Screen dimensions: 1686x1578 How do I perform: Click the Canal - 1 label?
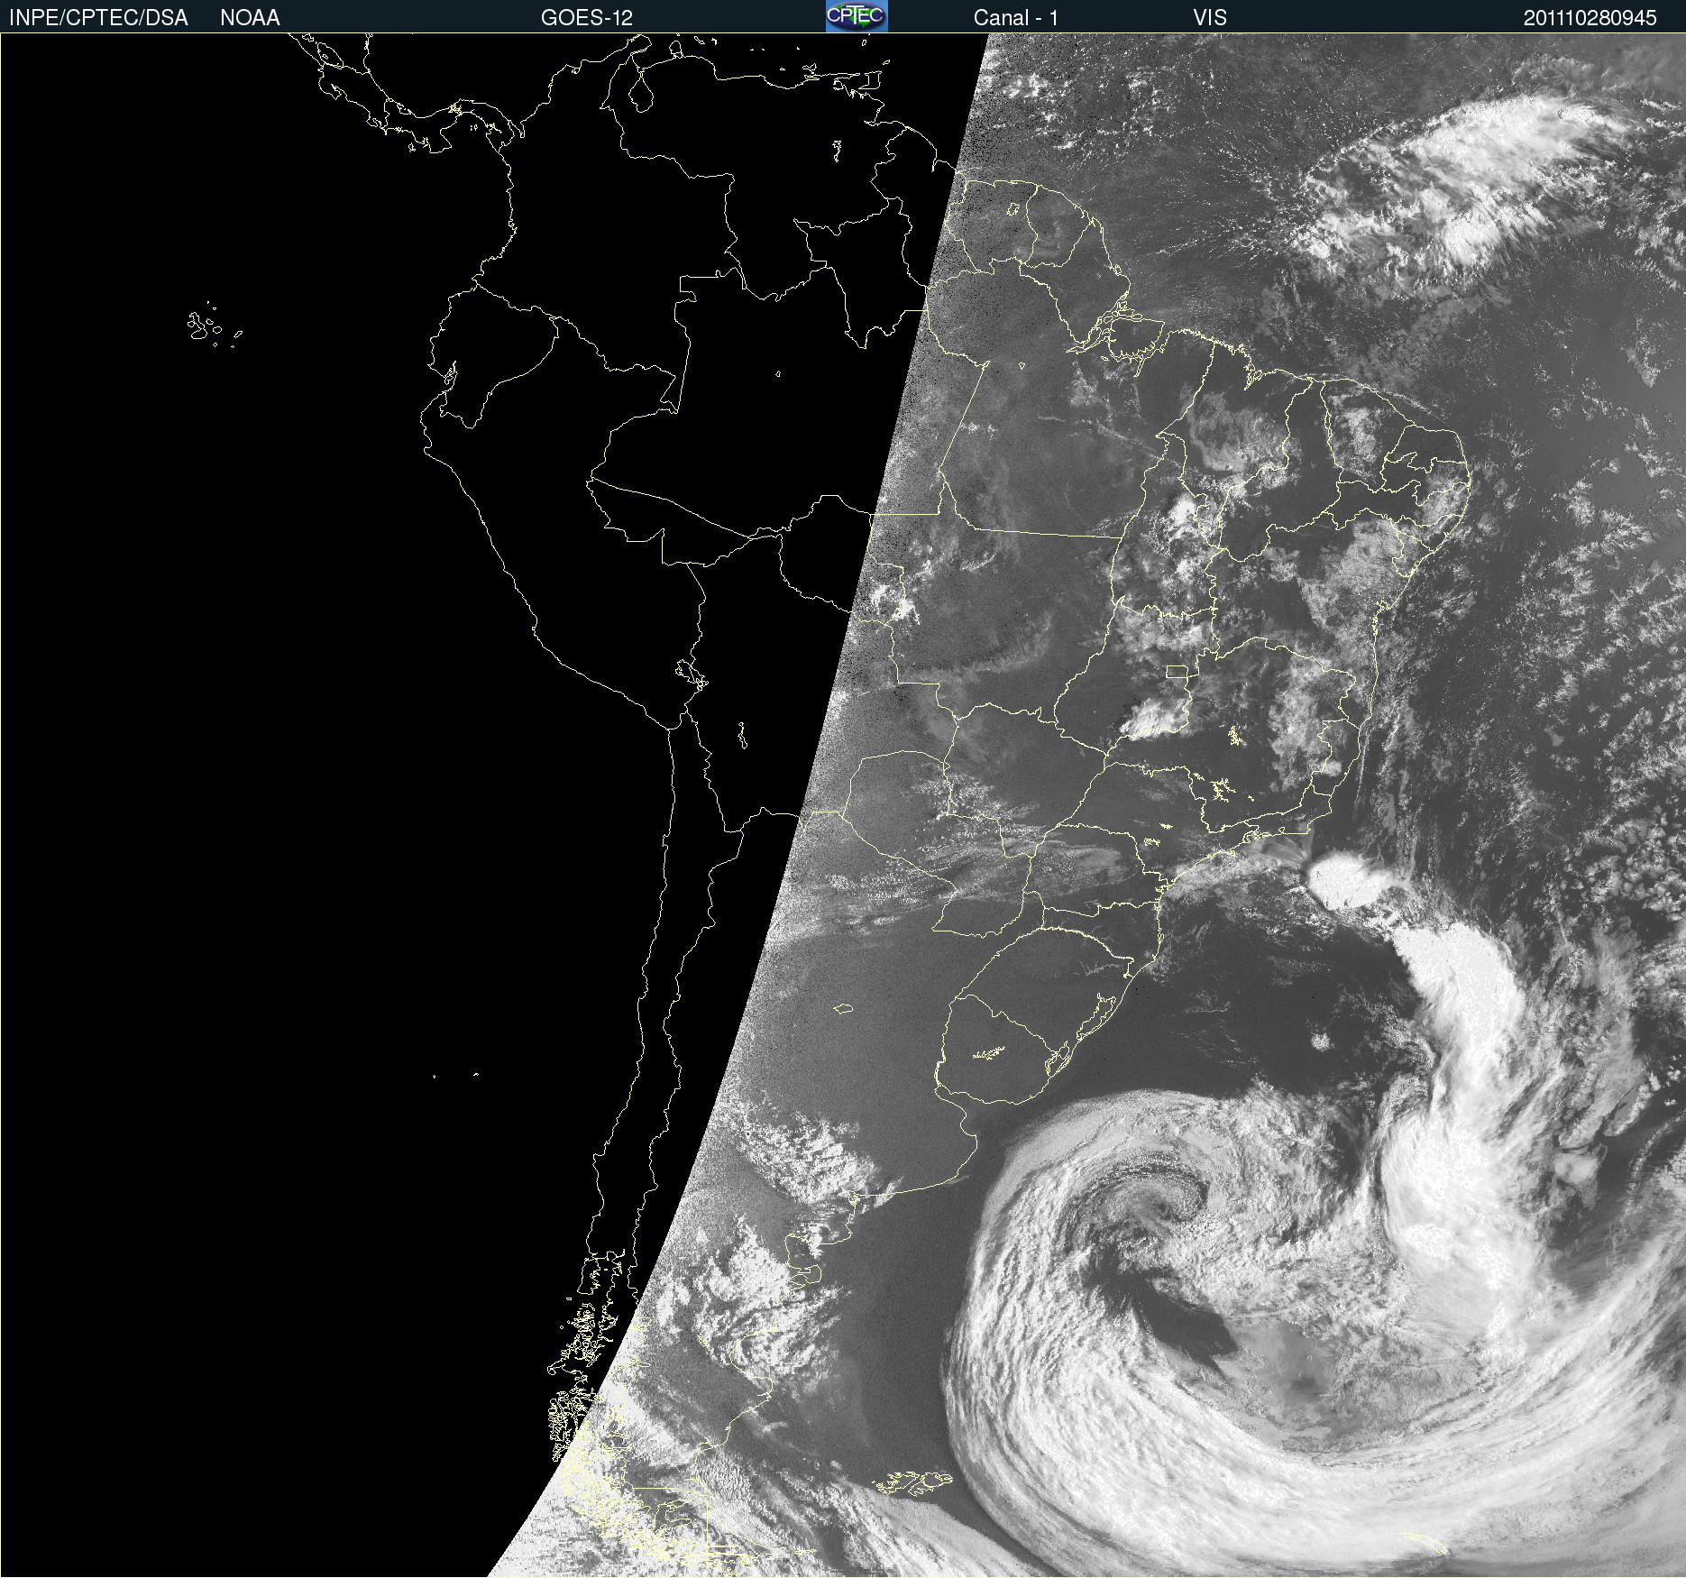coord(1016,18)
